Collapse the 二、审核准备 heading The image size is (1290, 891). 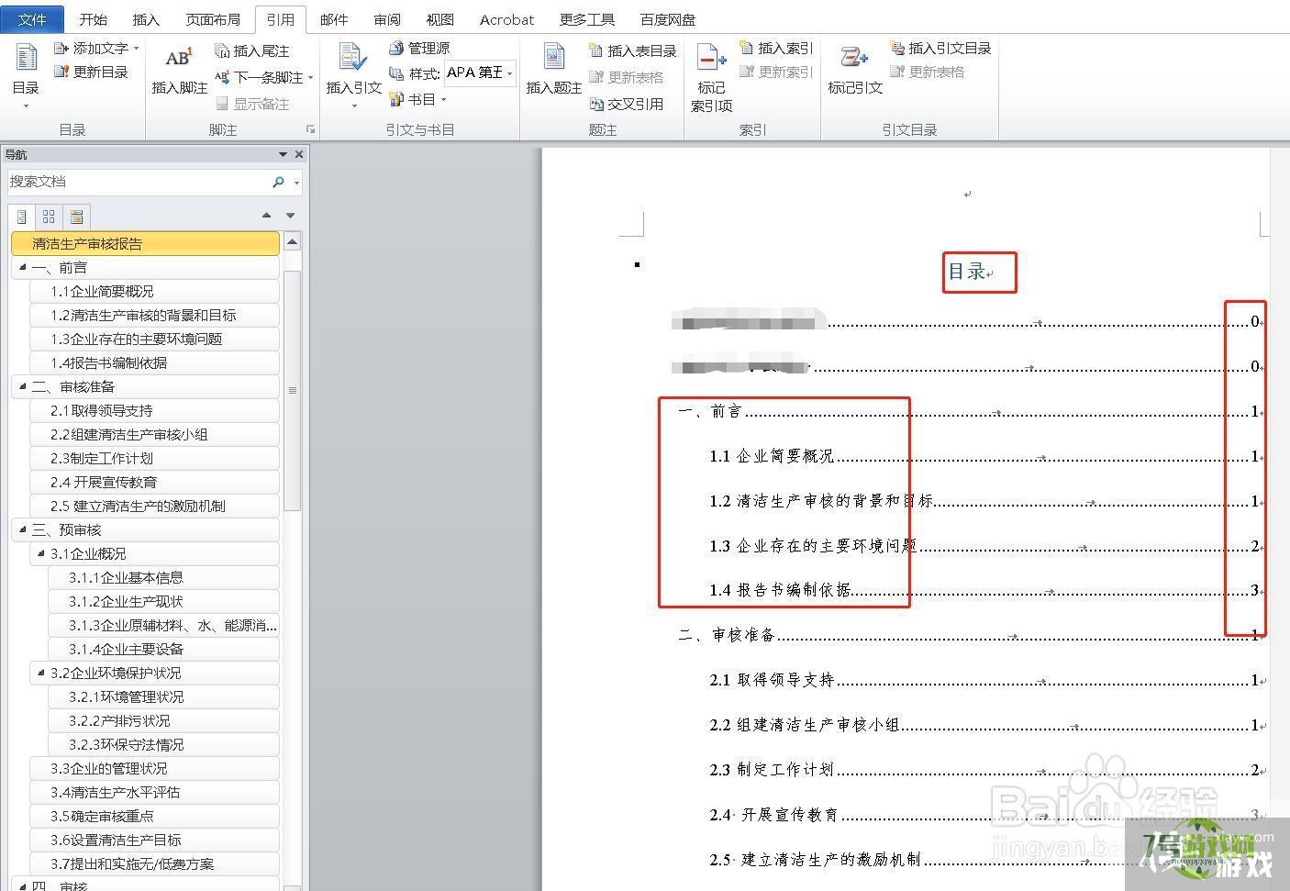point(23,386)
